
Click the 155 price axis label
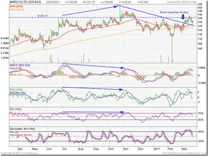[x=200, y=4]
